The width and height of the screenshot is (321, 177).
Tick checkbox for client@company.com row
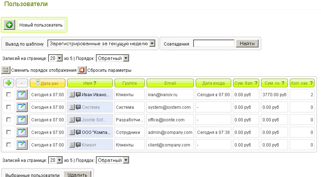pyautogui.click(x=9, y=145)
